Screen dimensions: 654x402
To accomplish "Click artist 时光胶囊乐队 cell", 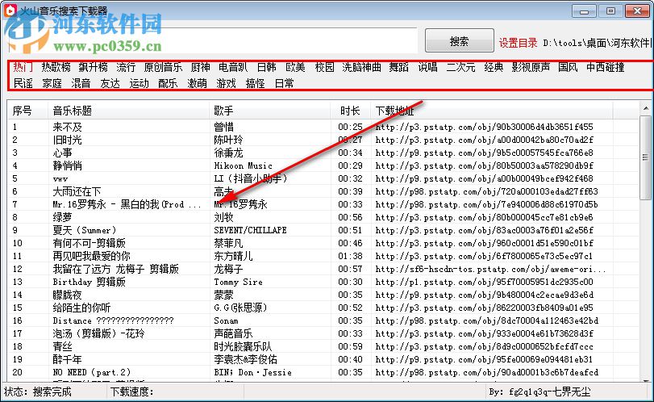I will click(x=243, y=346).
